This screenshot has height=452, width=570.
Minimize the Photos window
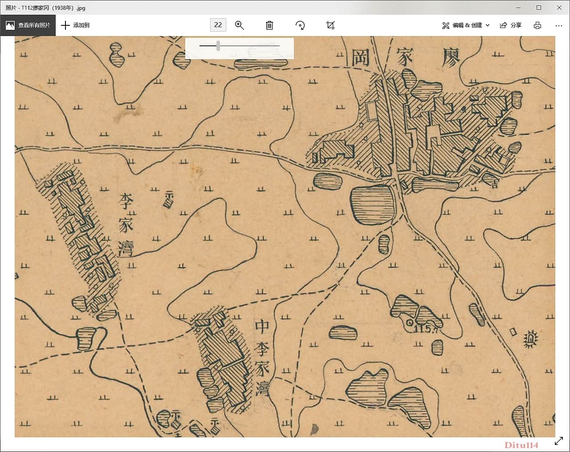[x=518, y=8]
